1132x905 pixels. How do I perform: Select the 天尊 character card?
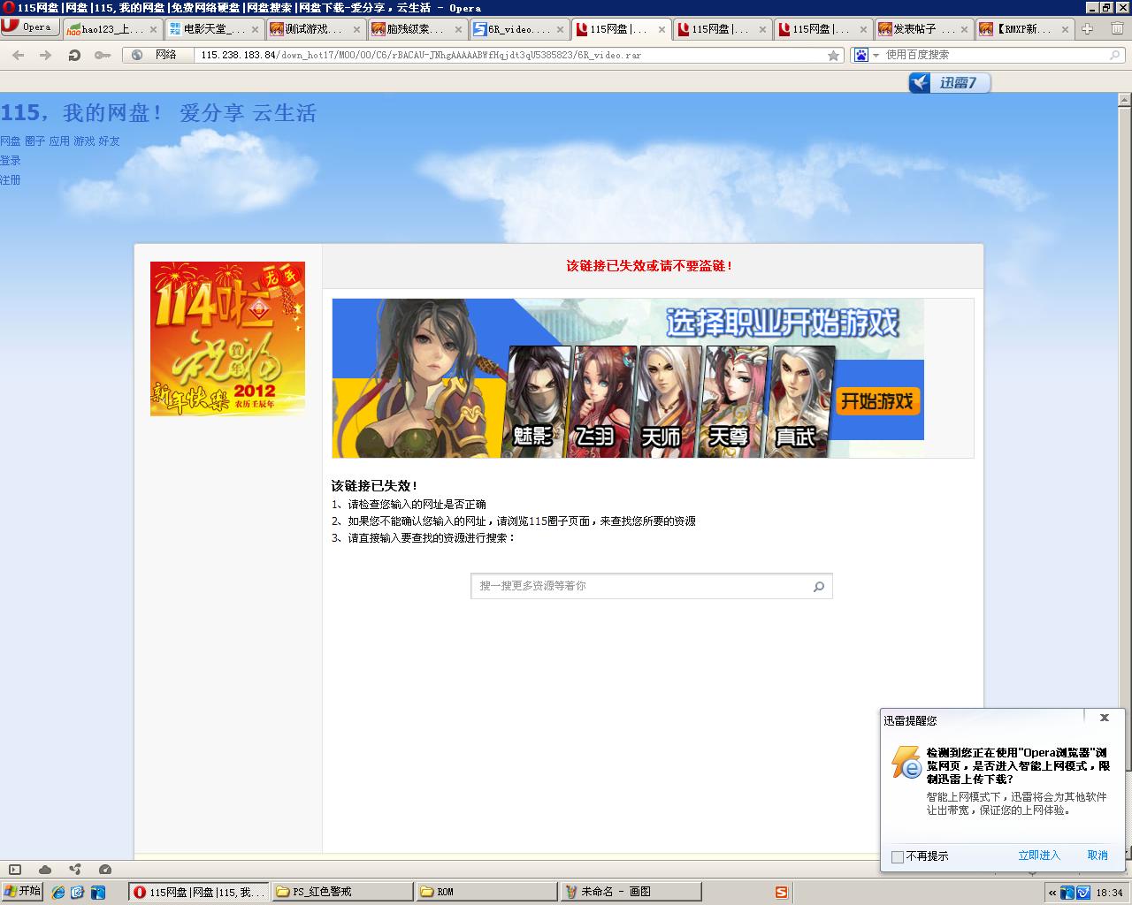tap(733, 401)
